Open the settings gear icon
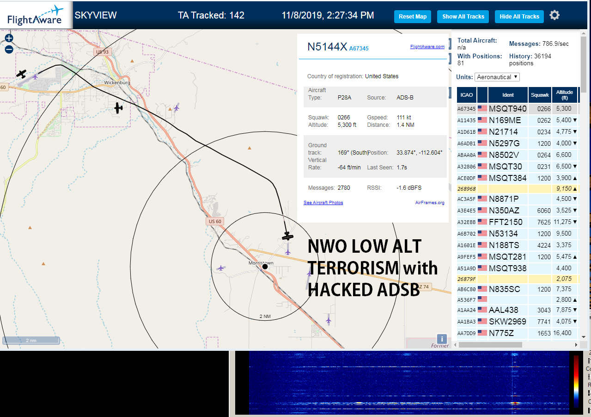The image size is (591, 417). (554, 15)
